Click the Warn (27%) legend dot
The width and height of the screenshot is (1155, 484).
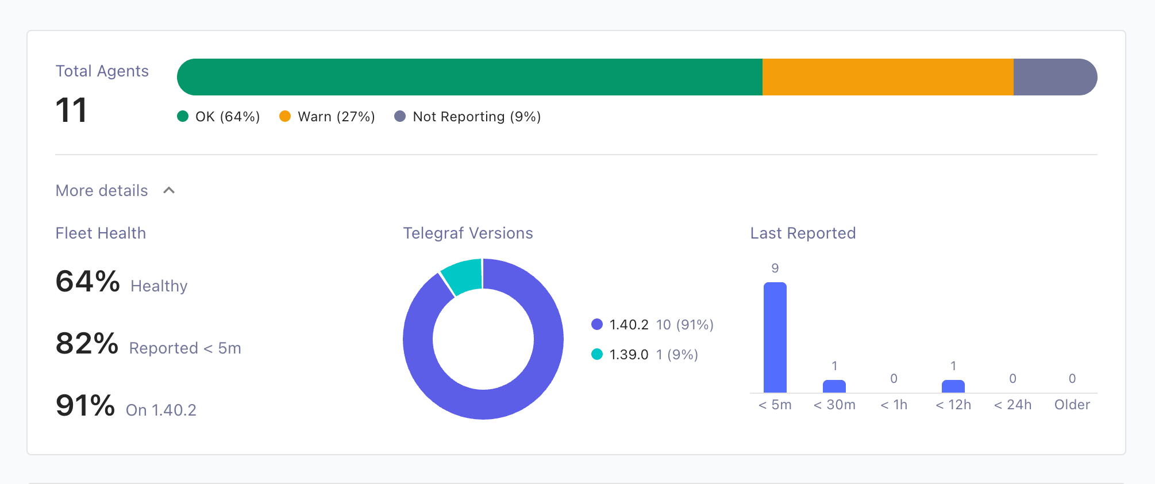(285, 116)
